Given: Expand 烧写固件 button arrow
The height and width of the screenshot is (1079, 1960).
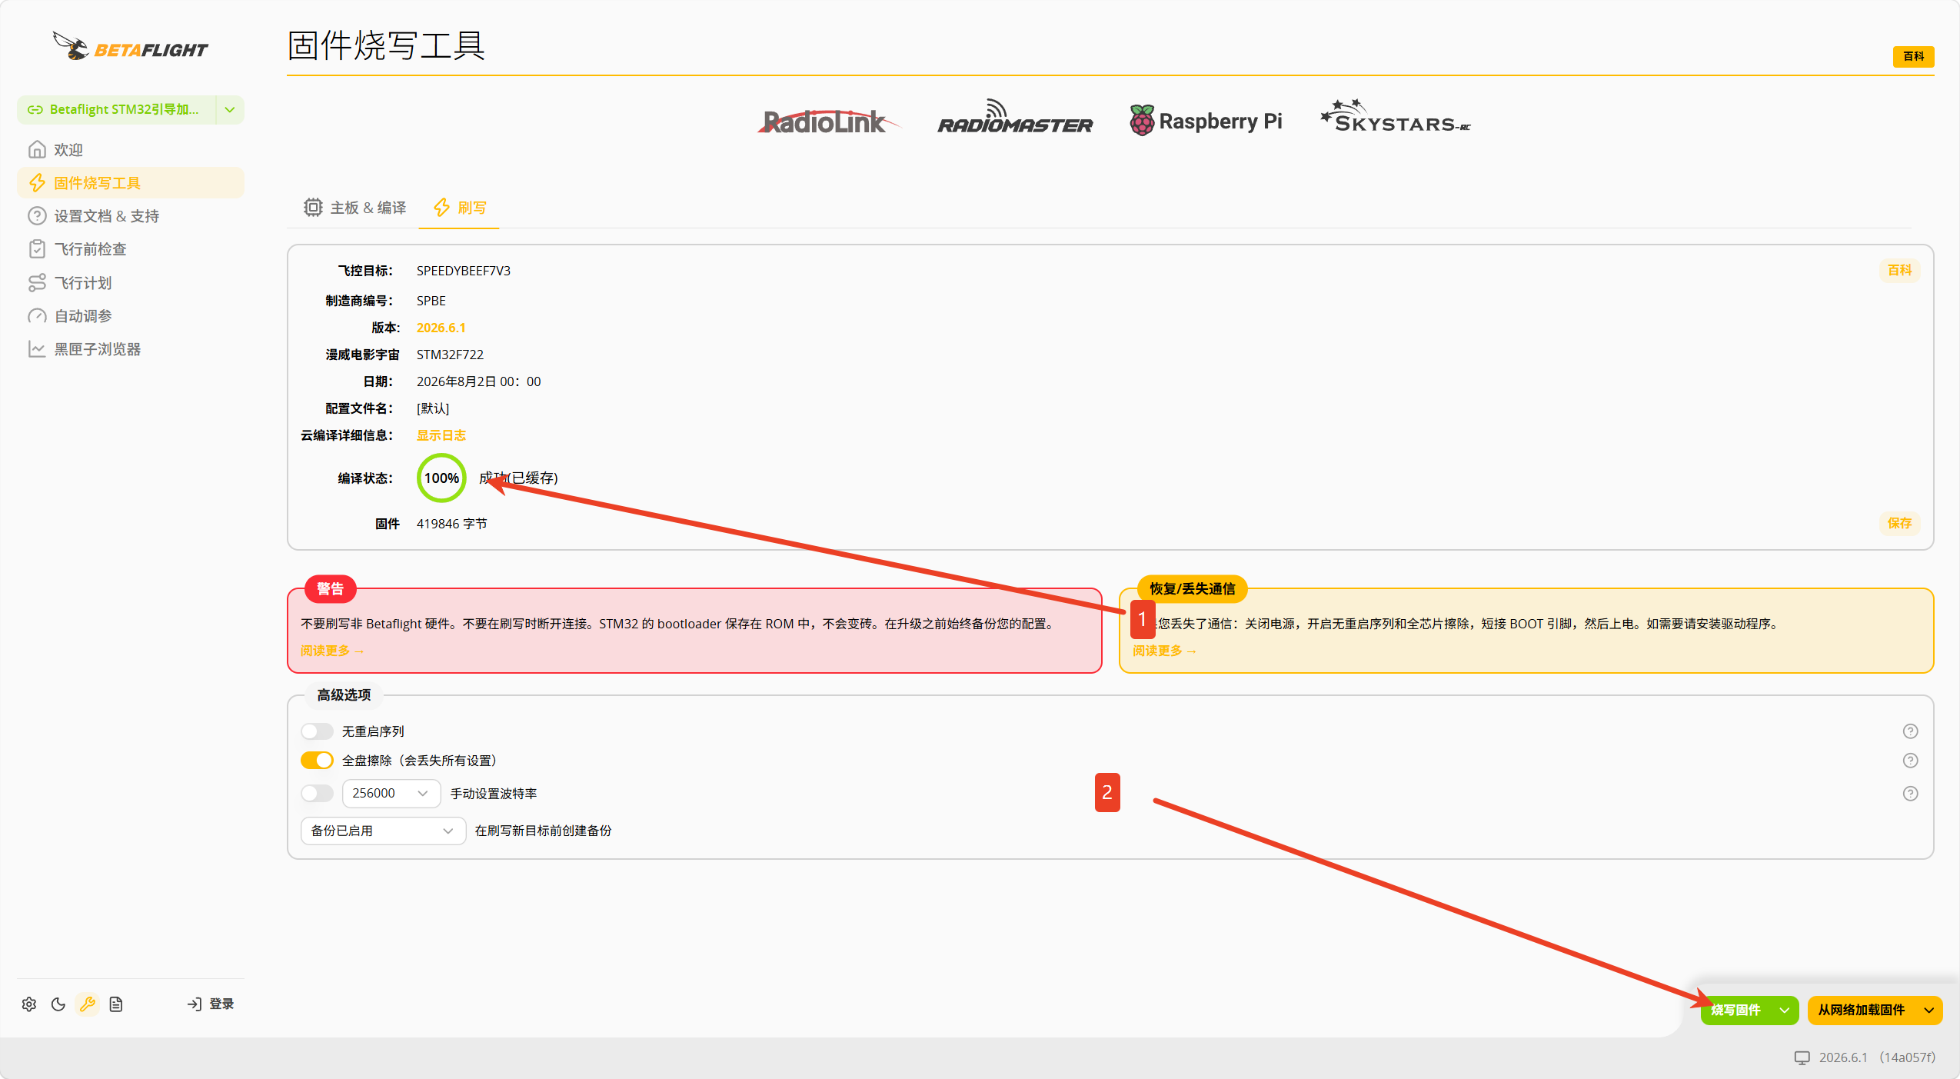Looking at the screenshot, I should click(1784, 1010).
